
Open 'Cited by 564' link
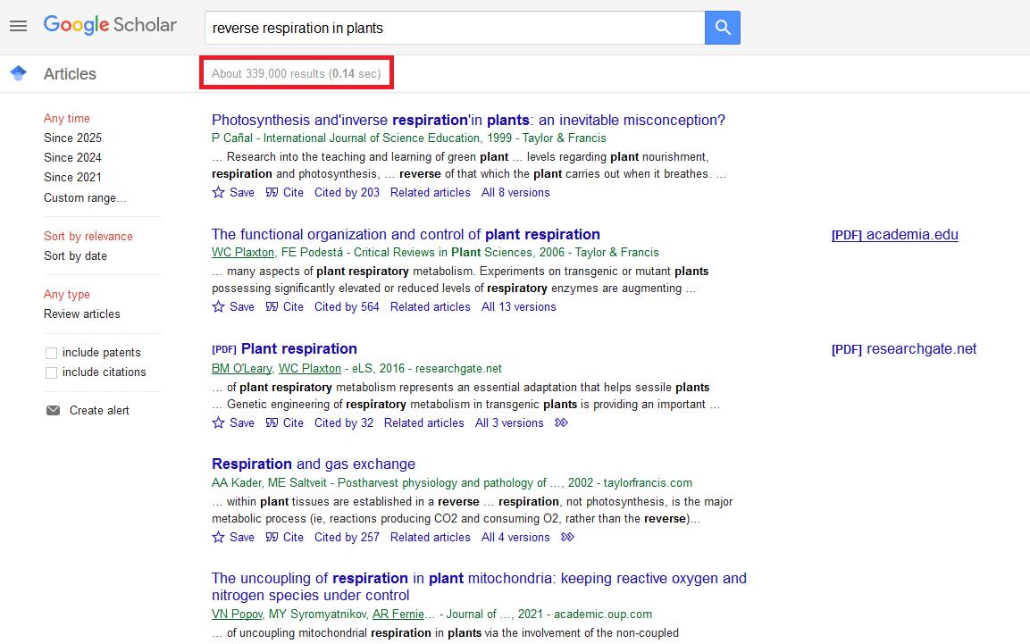point(347,306)
